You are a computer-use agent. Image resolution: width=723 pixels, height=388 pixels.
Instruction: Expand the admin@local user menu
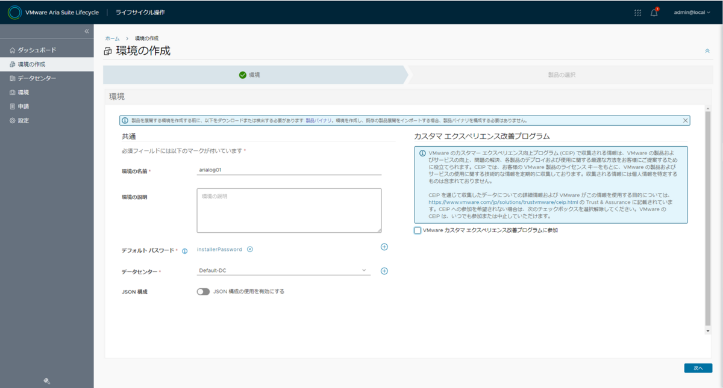tap(692, 13)
